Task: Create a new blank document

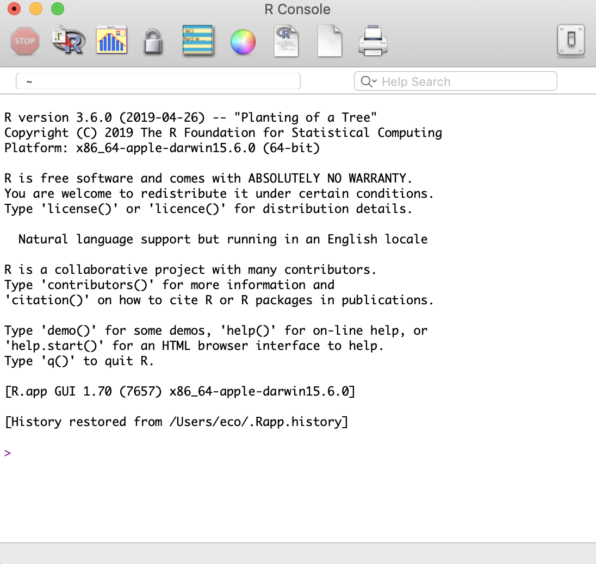Action: point(330,41)
